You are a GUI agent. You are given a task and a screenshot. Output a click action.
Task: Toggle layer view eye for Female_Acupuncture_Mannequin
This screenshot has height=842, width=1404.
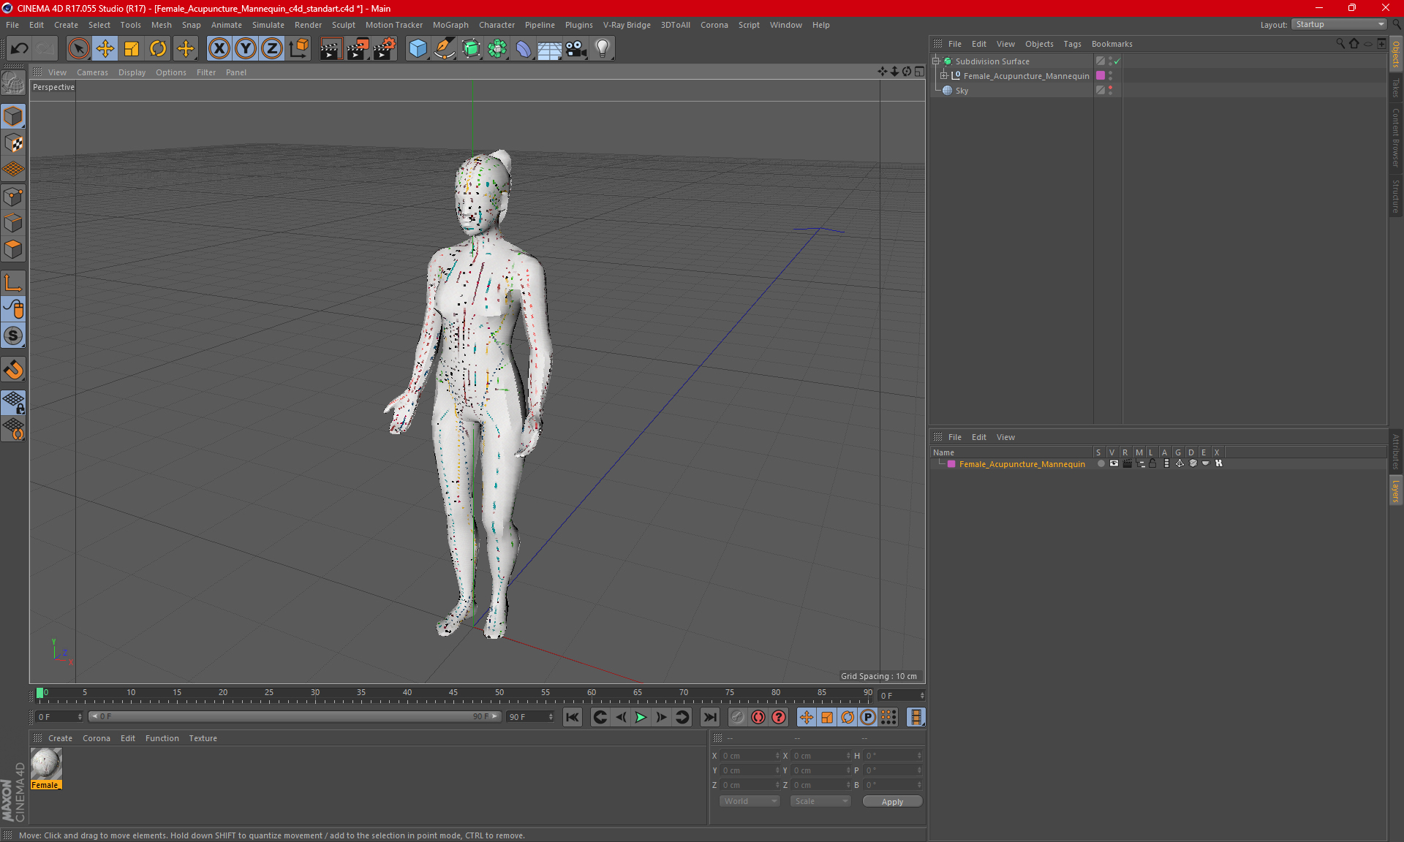point(1114,463)
